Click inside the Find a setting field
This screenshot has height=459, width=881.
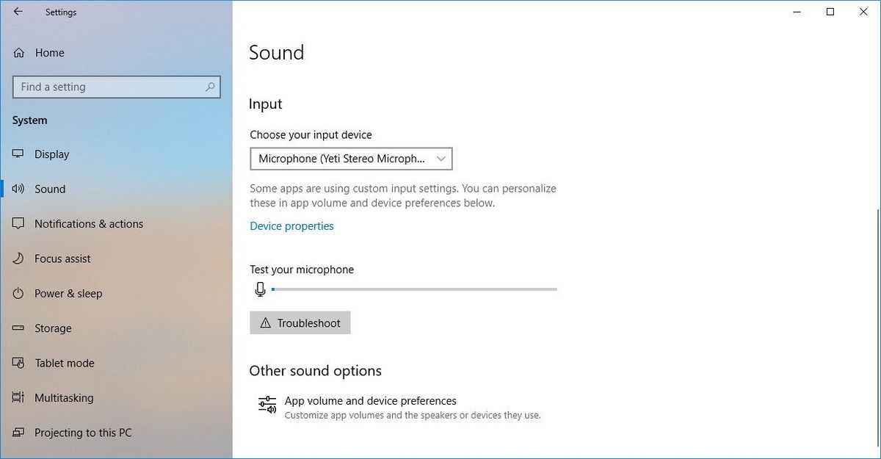116,87
